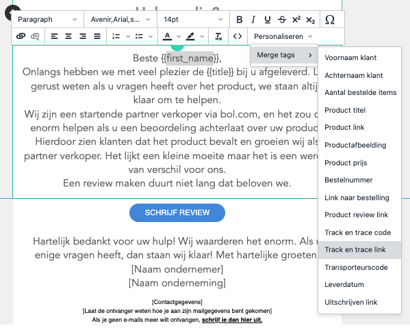Insert Aantal bestelde items merge tag
Viewport: 410px width, 330px height.
click(x=359, y=92)
